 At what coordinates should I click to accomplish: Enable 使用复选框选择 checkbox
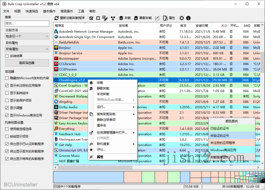(7, 129)
